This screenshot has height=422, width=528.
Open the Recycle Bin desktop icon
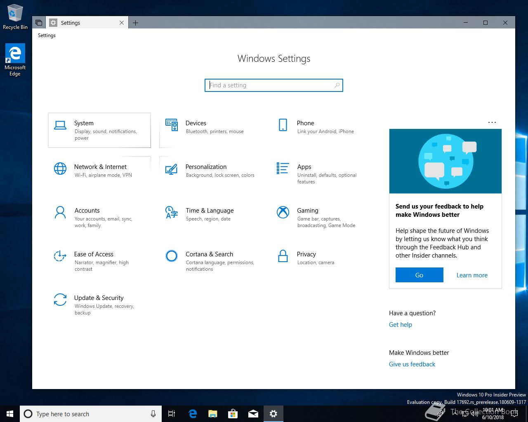15,17
